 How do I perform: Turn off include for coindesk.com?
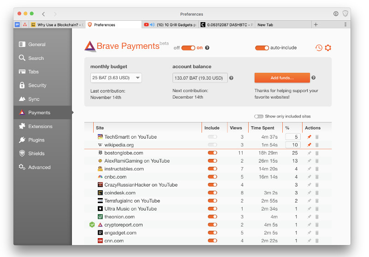click(x=212, y=193)
